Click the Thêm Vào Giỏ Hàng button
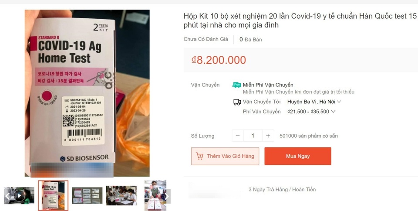Image resolution: width=418 pixels, height=211 pixels. (225, 156)
